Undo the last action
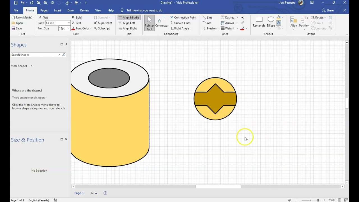 (x=22, y=3)
